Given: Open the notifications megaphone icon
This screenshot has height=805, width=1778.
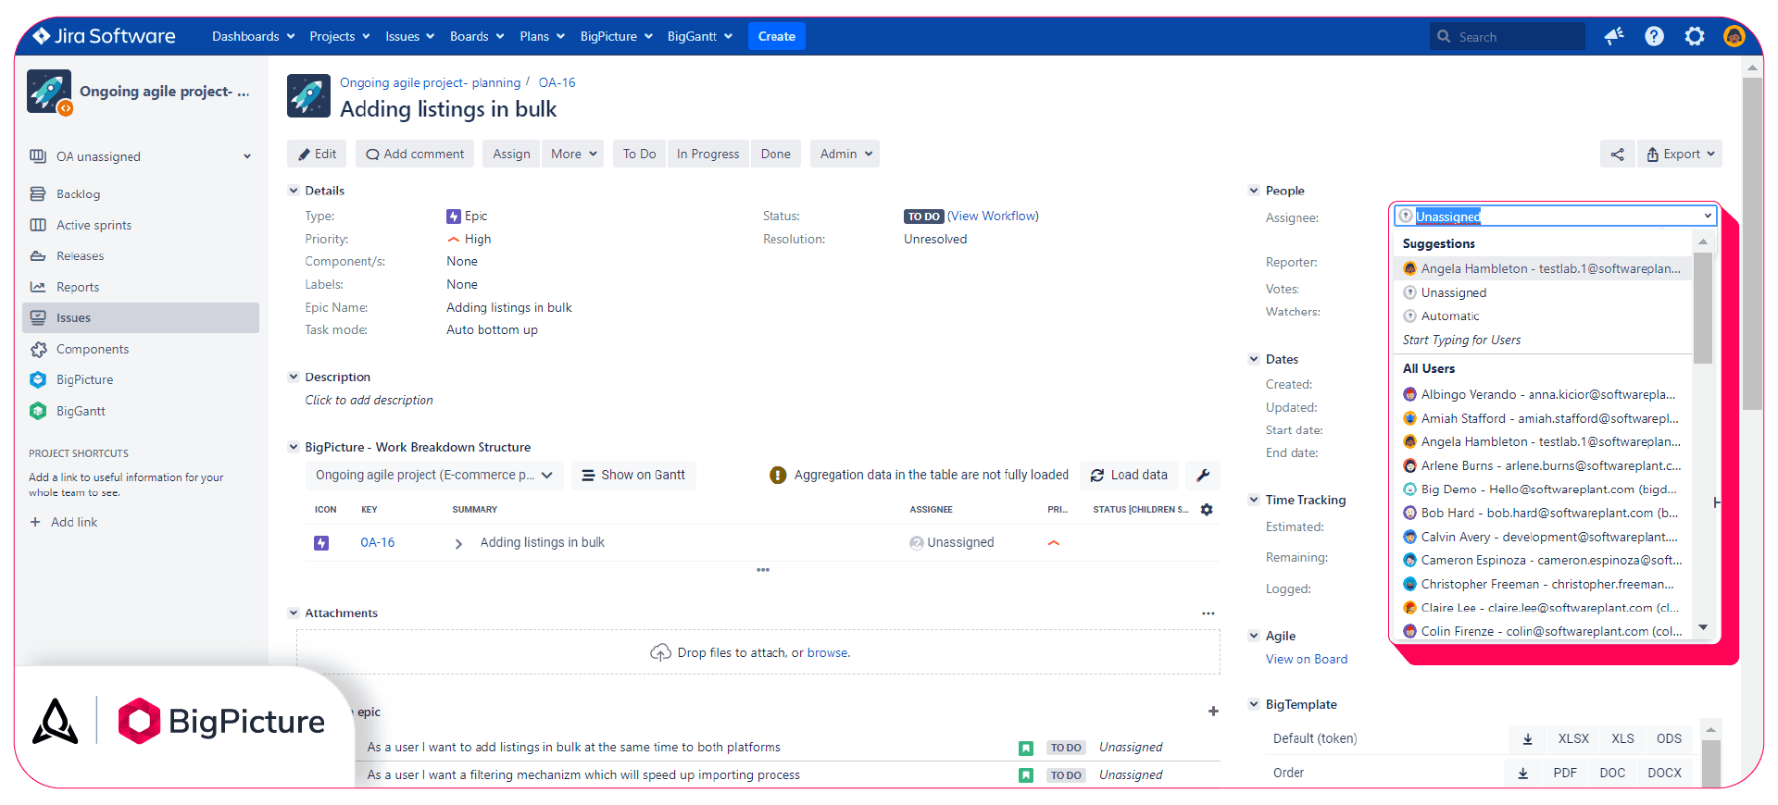Looking at the screenshot, I should [1614, 36].
